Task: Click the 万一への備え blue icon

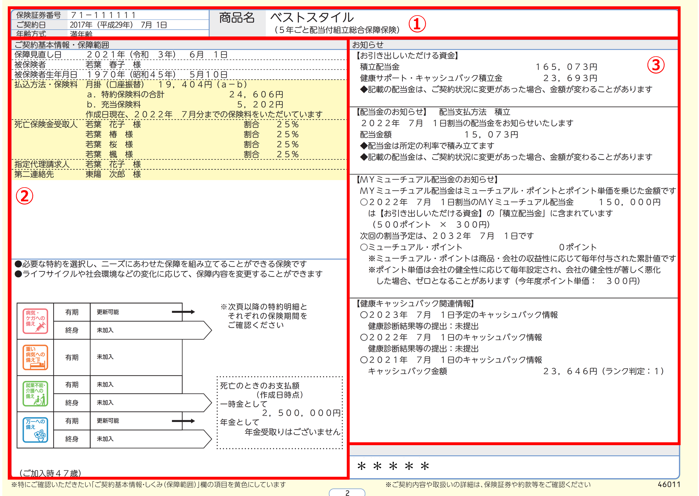Action: [x=35, y=430]
